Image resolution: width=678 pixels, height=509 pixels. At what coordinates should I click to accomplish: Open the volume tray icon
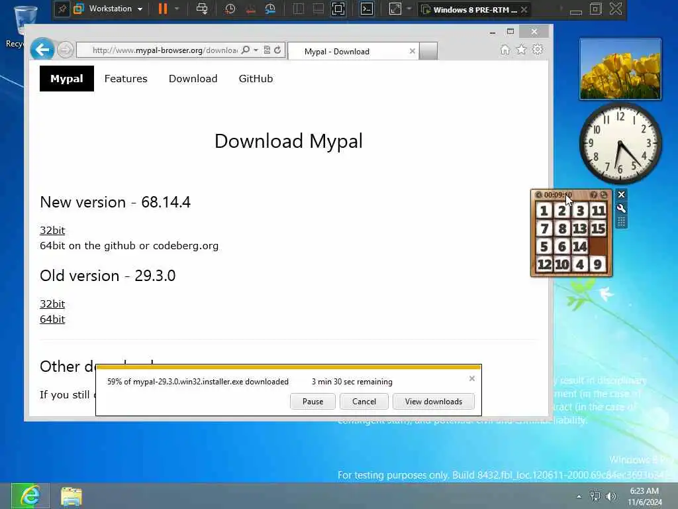(610, 496)
